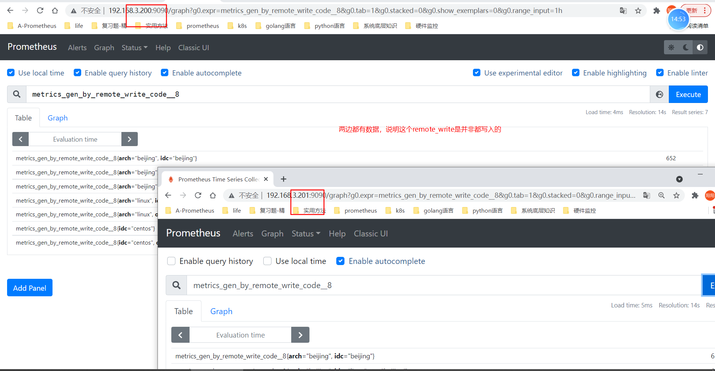This screenshot has width=715, height=371.
Task: Bookmark the page via the rear window's star icon
Action: tap(638, 11)
